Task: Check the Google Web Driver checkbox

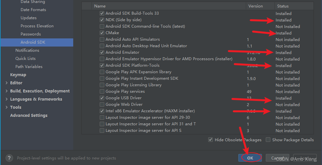Action: click(102, 104)
